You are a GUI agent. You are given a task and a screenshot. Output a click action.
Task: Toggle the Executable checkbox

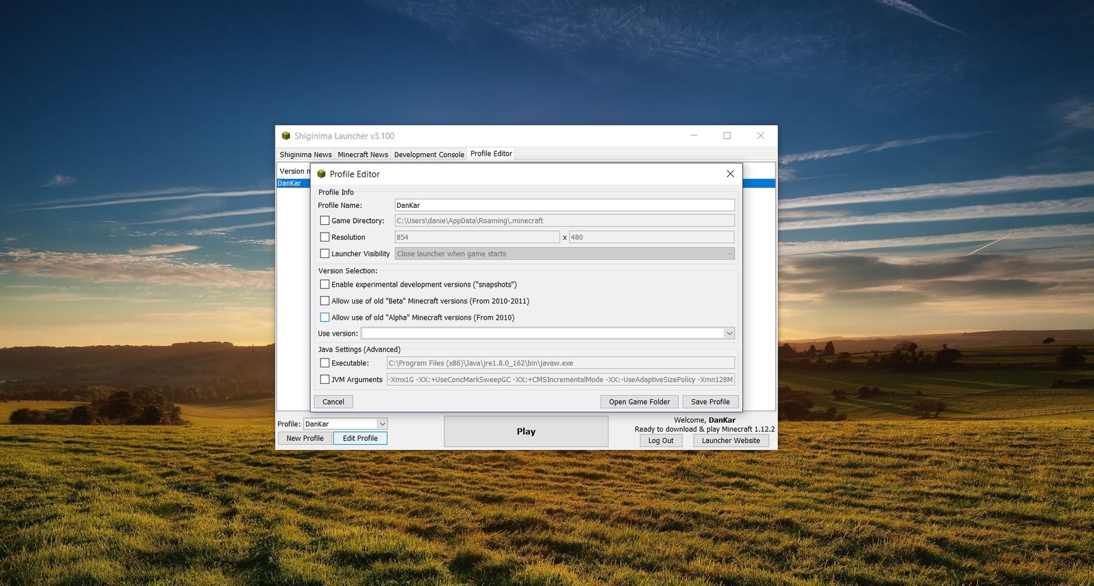click(x=324, y=363)
